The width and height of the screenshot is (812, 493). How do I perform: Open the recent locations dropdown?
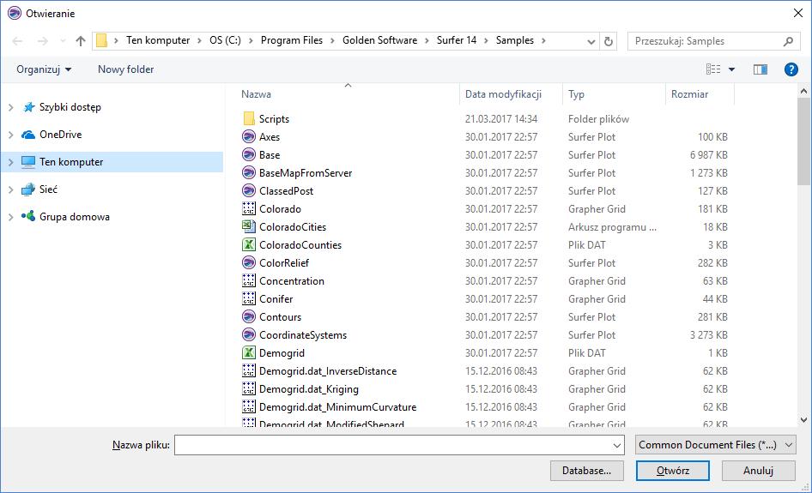click(63, 41)
